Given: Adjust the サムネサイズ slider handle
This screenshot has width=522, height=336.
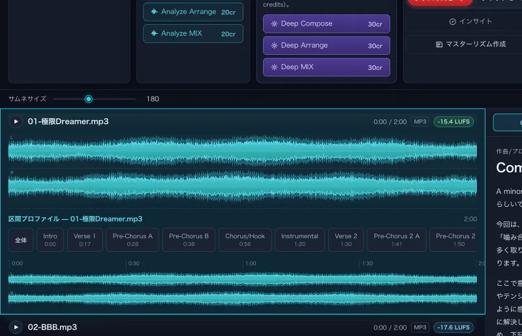Looking at the screenshot, I should [x=89, y=99].
